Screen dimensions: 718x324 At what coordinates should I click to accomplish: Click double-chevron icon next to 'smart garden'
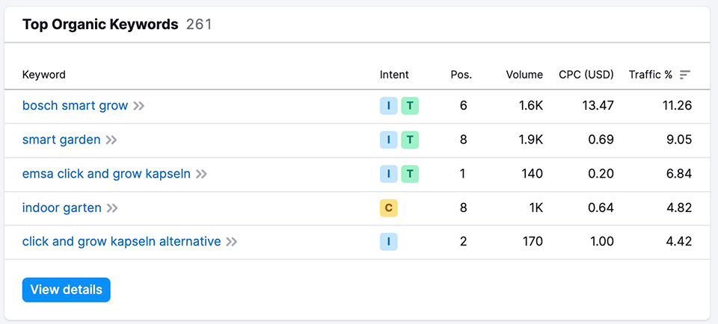point(111,140)
